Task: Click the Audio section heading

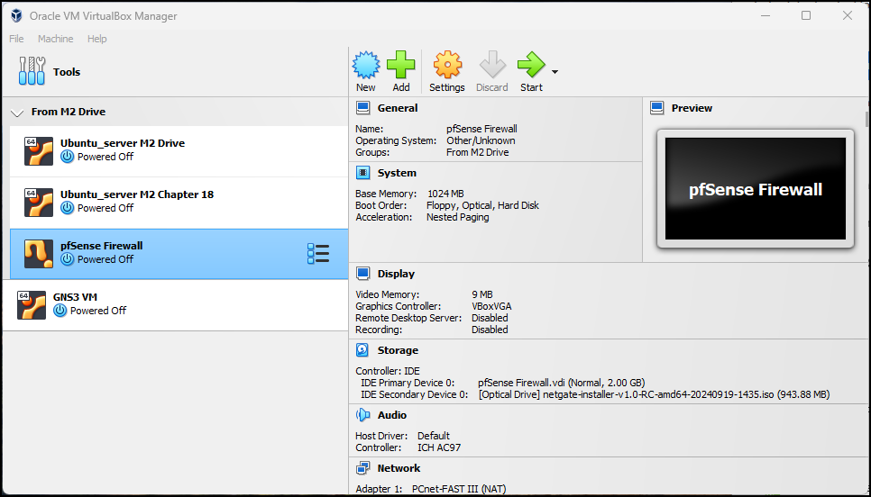Action: coord(392,415)
